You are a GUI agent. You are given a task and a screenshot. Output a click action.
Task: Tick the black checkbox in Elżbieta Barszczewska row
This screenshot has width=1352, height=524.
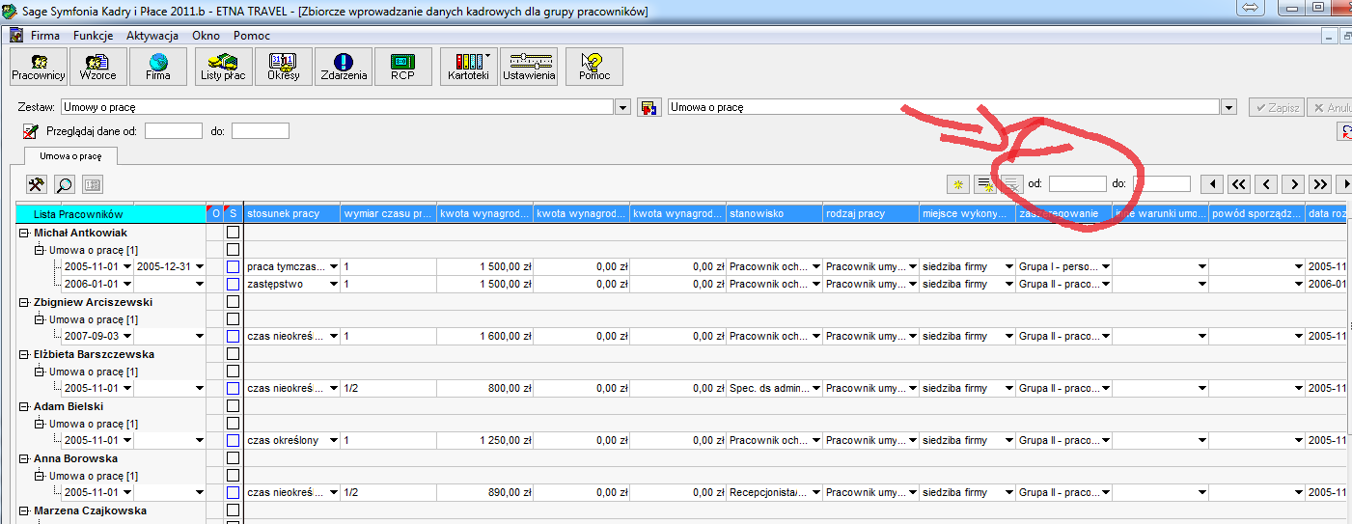click(x=233, y=354)
